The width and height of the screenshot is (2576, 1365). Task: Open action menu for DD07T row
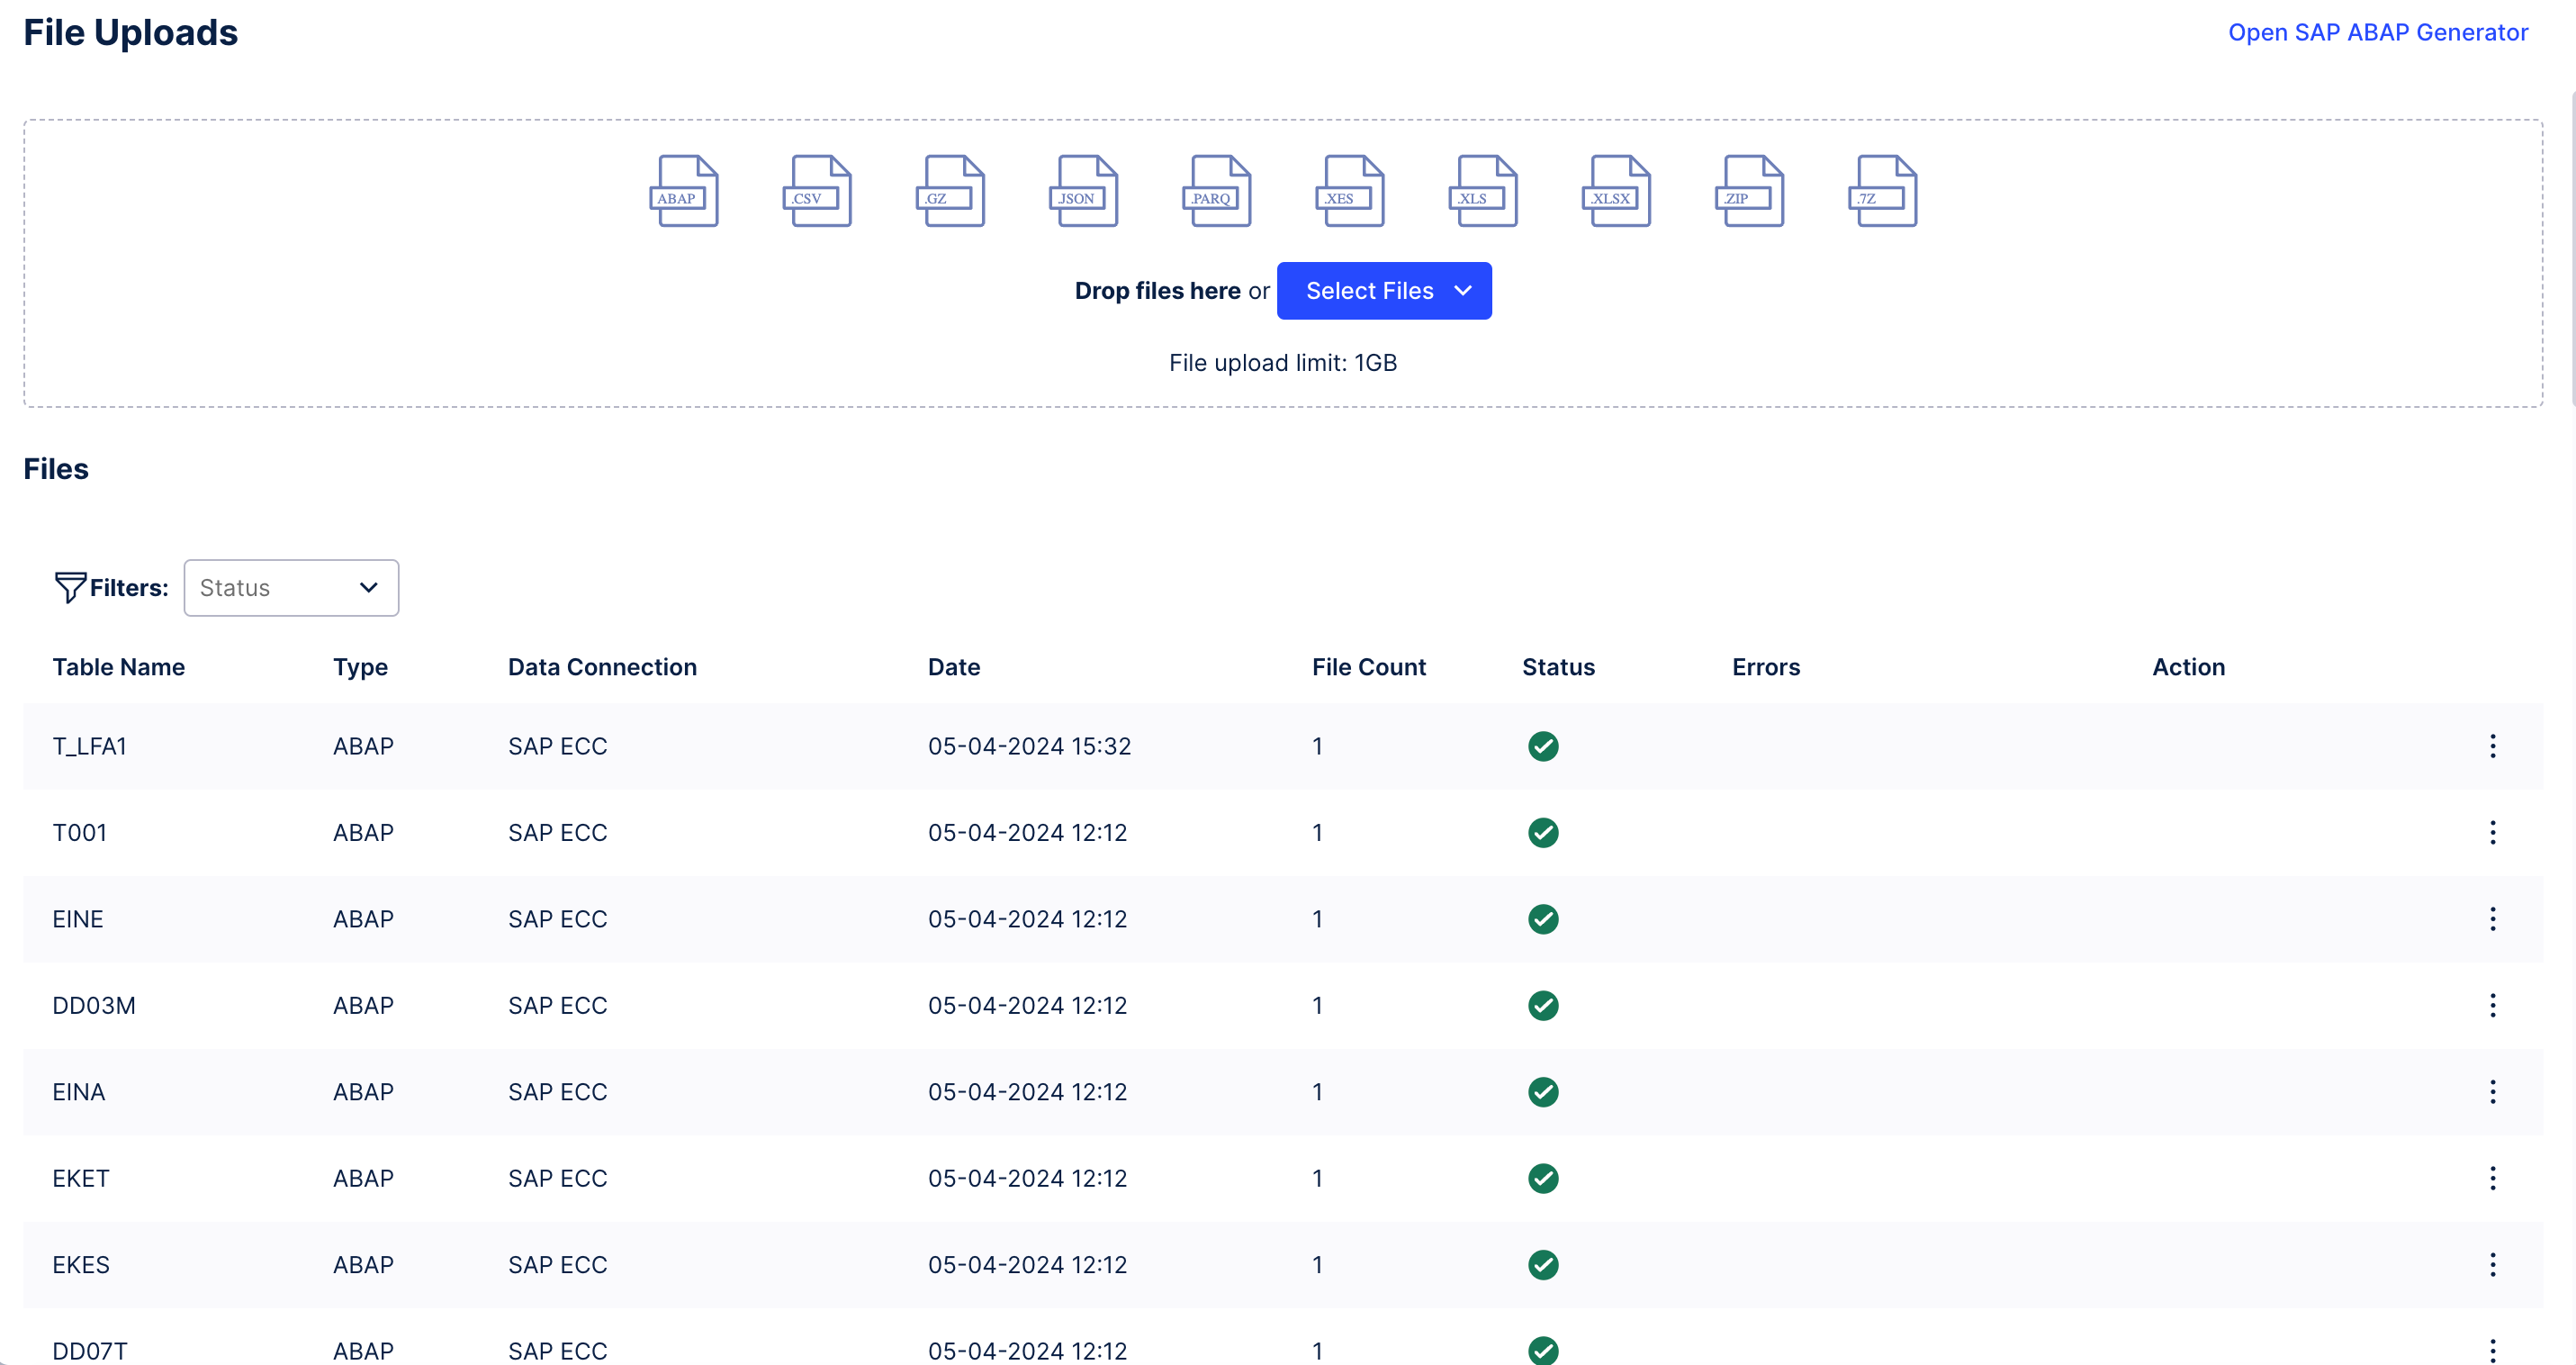2492,1350
